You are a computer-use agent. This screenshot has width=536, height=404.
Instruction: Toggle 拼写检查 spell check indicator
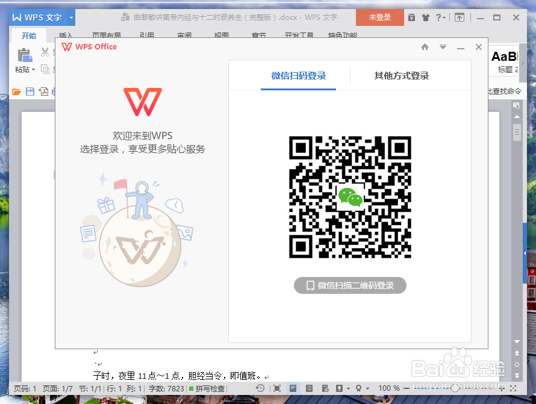[x=207, y=388]
